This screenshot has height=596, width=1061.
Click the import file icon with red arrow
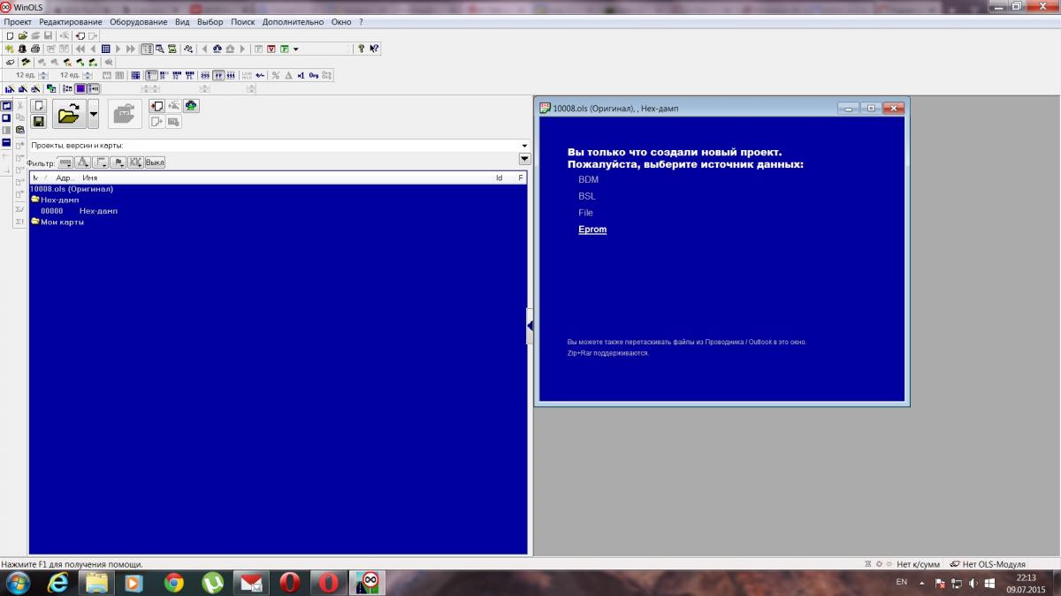[x=156, y=106]
